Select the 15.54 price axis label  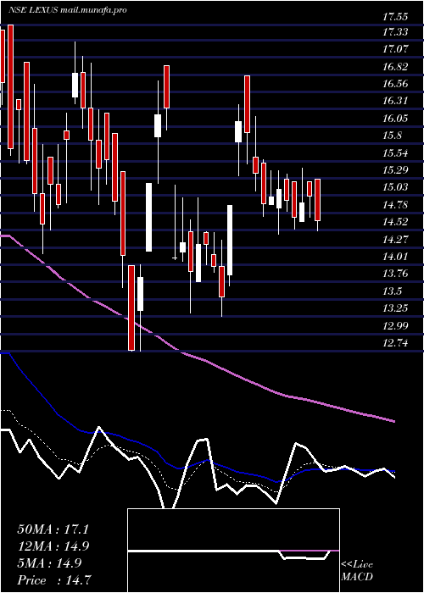click(395, 153)
